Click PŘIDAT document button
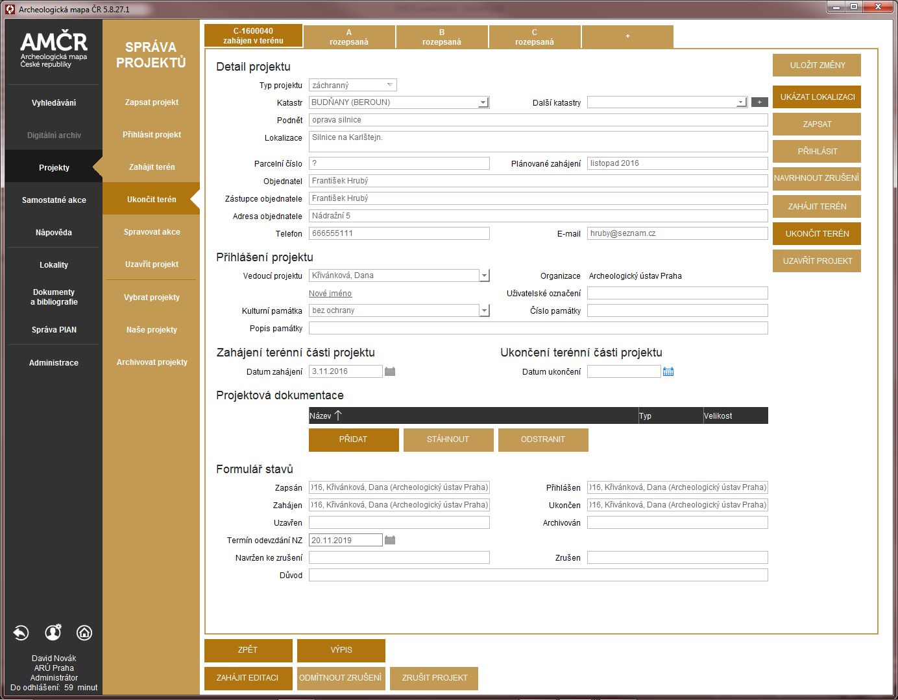The image size is (898, 700). (x=354, y=439)
